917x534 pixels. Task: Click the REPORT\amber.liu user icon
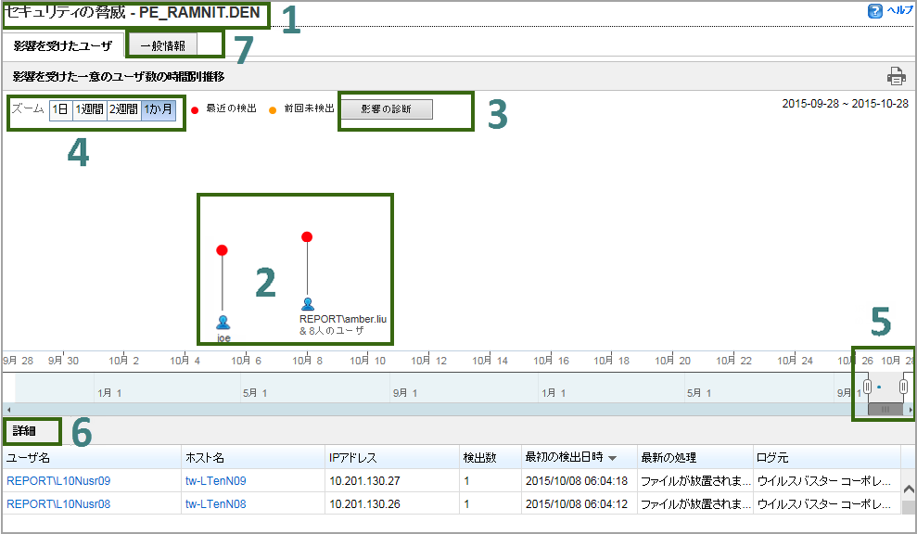click(x=308, y=304)
